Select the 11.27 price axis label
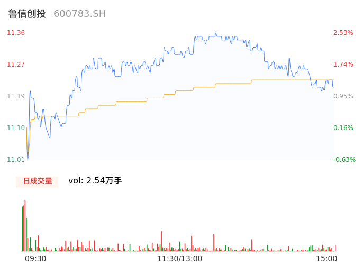The width and height of the screenshot is (363, 277). point(16,64)
